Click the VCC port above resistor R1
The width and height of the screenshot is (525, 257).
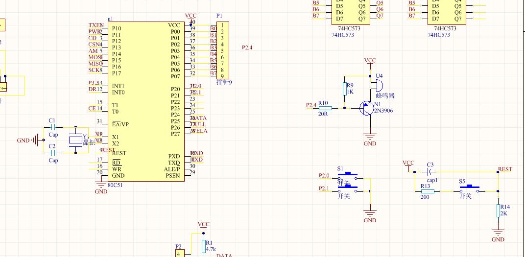point(203,227)
